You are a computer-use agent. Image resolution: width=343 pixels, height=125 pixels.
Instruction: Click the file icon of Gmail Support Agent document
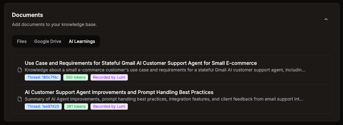click(20, 70)
